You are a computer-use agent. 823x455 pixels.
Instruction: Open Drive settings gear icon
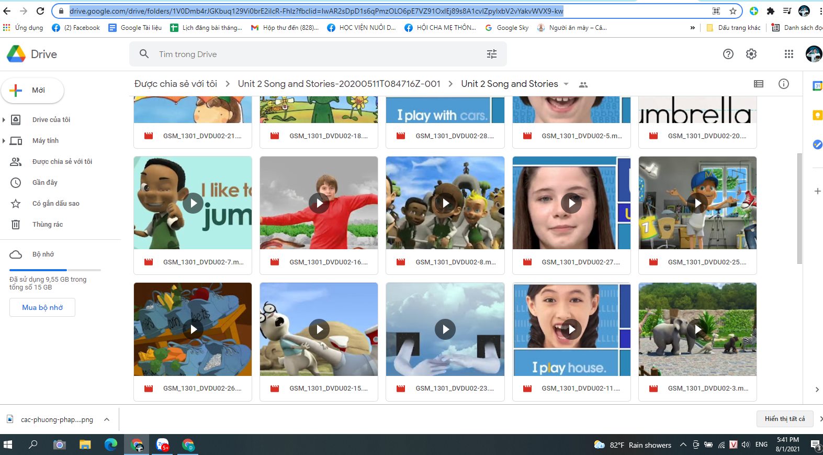(x=751, y=54)
